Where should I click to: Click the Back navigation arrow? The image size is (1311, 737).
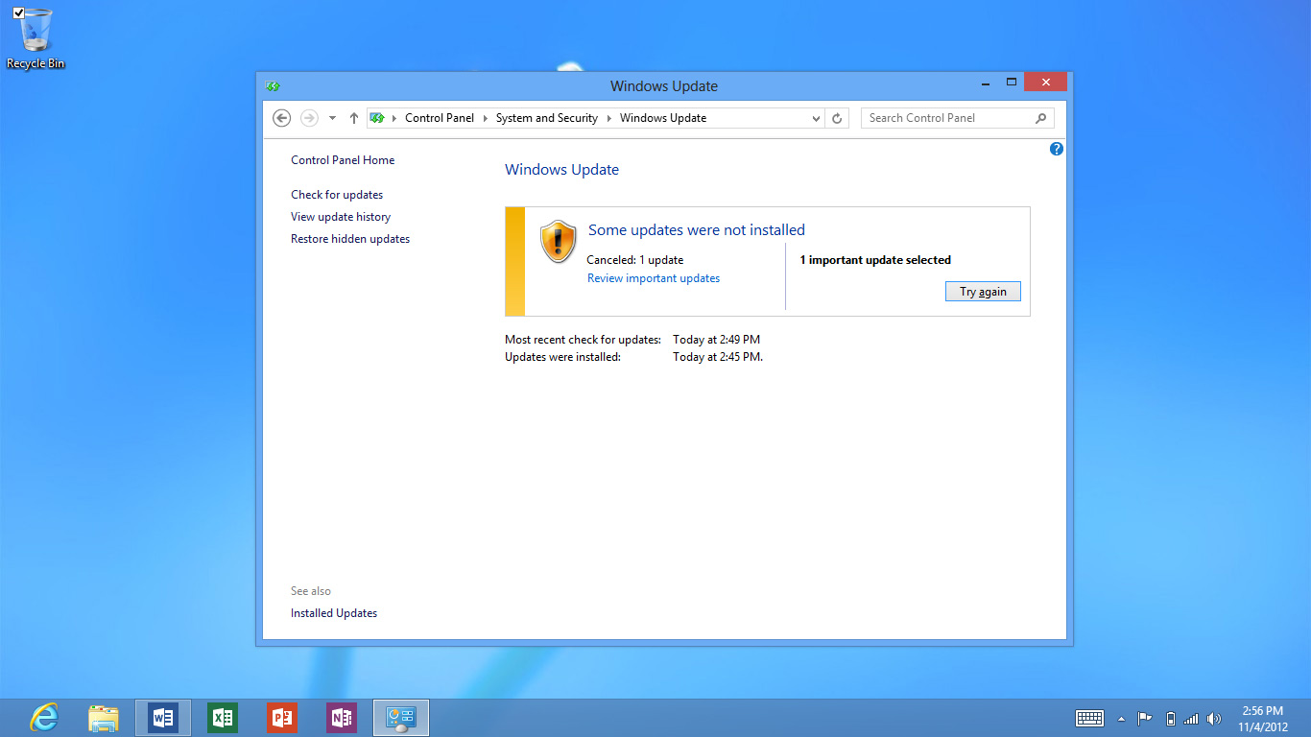click(x=281, y=118)
